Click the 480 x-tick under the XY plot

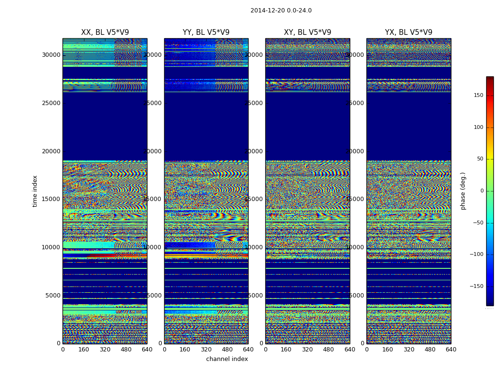[x=328, y=350]
